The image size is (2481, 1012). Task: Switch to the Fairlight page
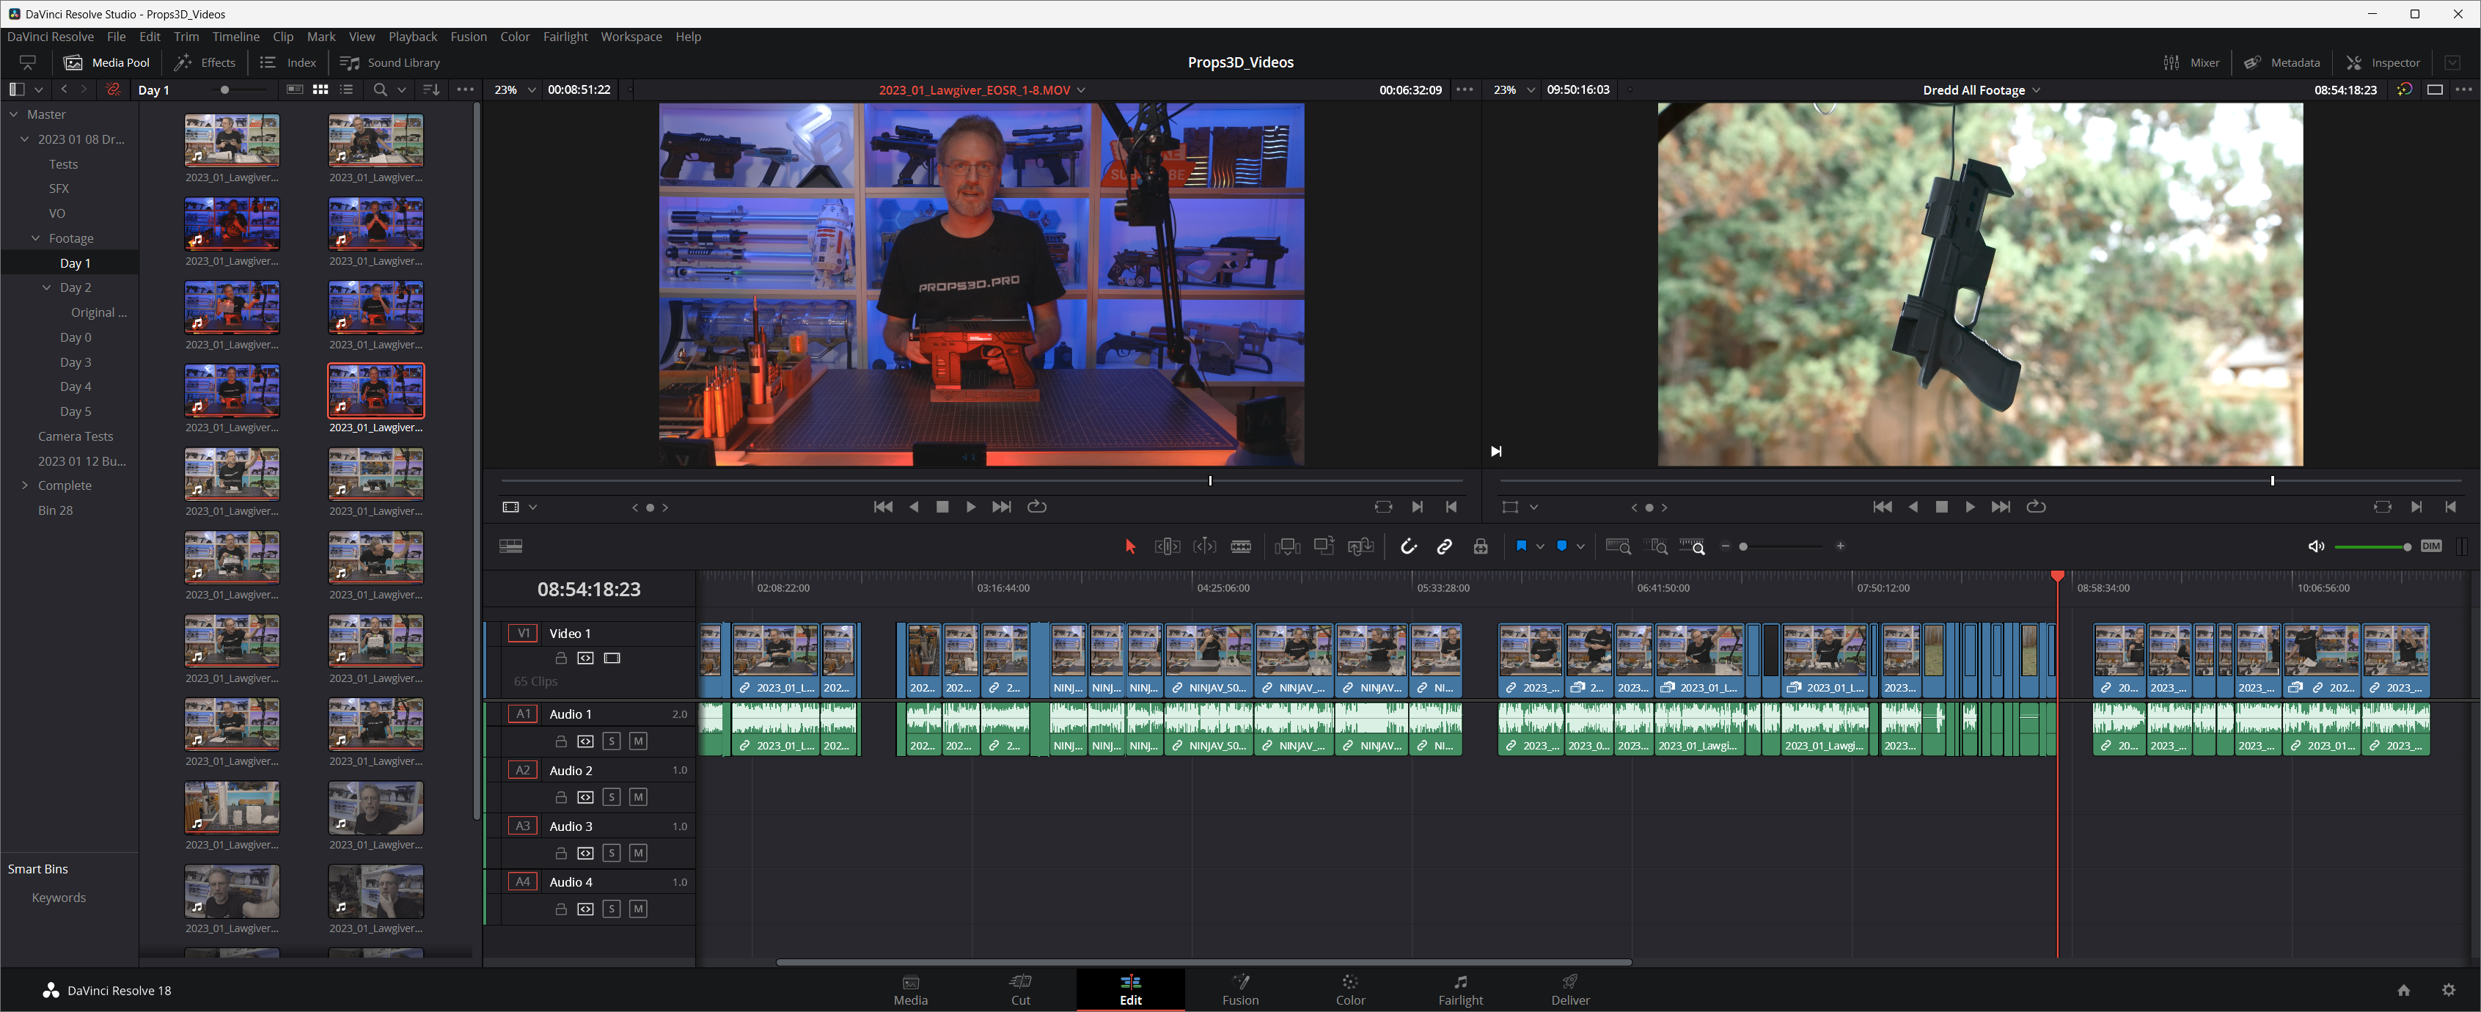pyautogui.click(x=1460, y=990)
